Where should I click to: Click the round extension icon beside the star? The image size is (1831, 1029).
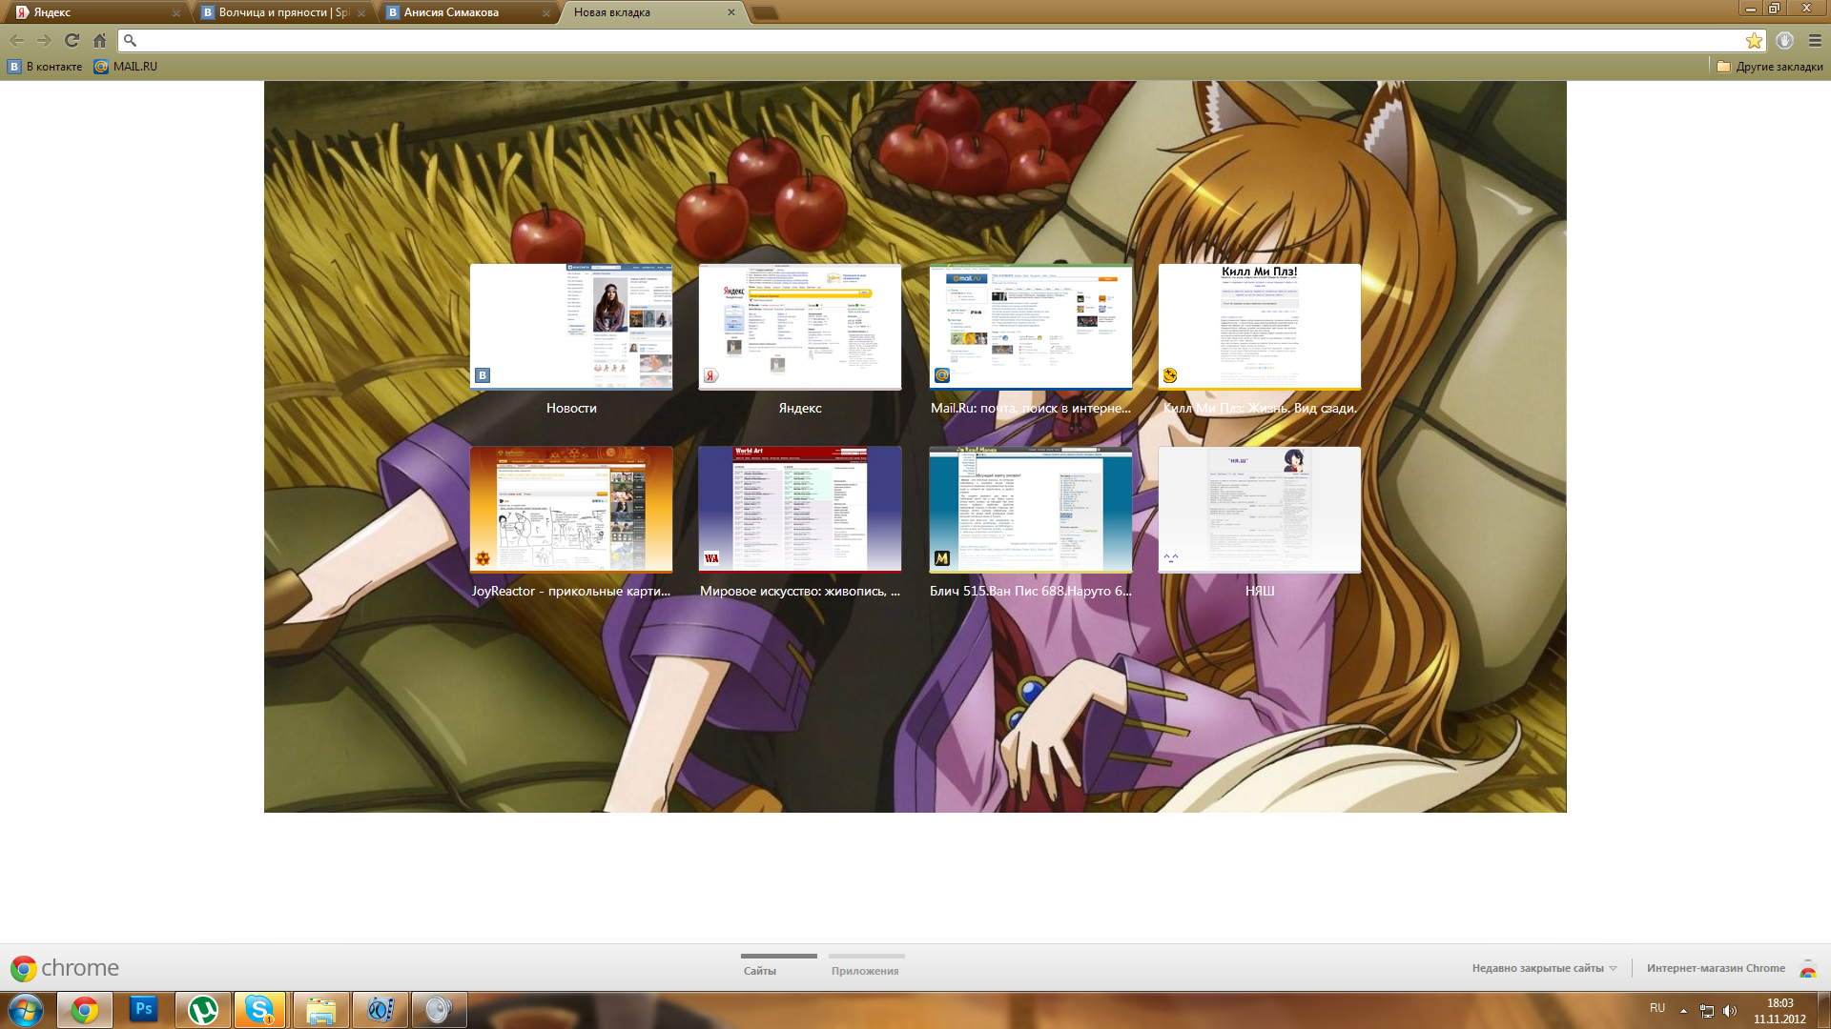click(1784, 40)
